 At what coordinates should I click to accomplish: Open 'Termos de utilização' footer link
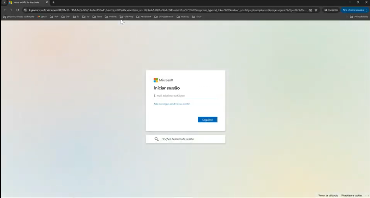click(x=328, y=196)
